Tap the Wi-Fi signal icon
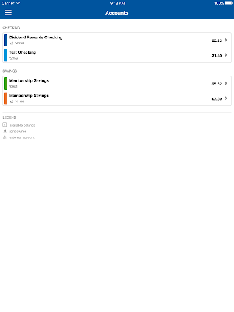234x312 pixels. [x=18, y=3]
